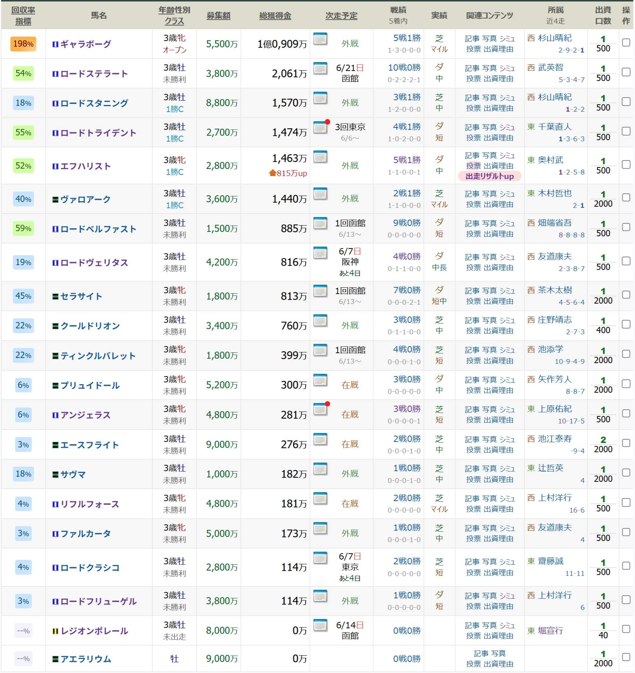Open horse page ロードステラート
The width and height of the screenshot is (635, 673).
click(94, 74)
